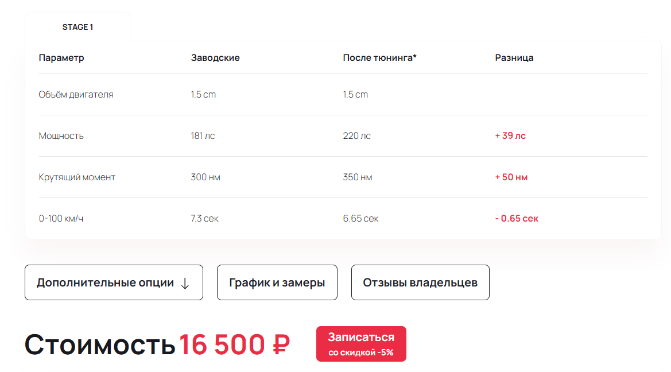Screen dimensions: 671x372
Task: Expand Дополнительные опции button
Action: tap(114, 282)
